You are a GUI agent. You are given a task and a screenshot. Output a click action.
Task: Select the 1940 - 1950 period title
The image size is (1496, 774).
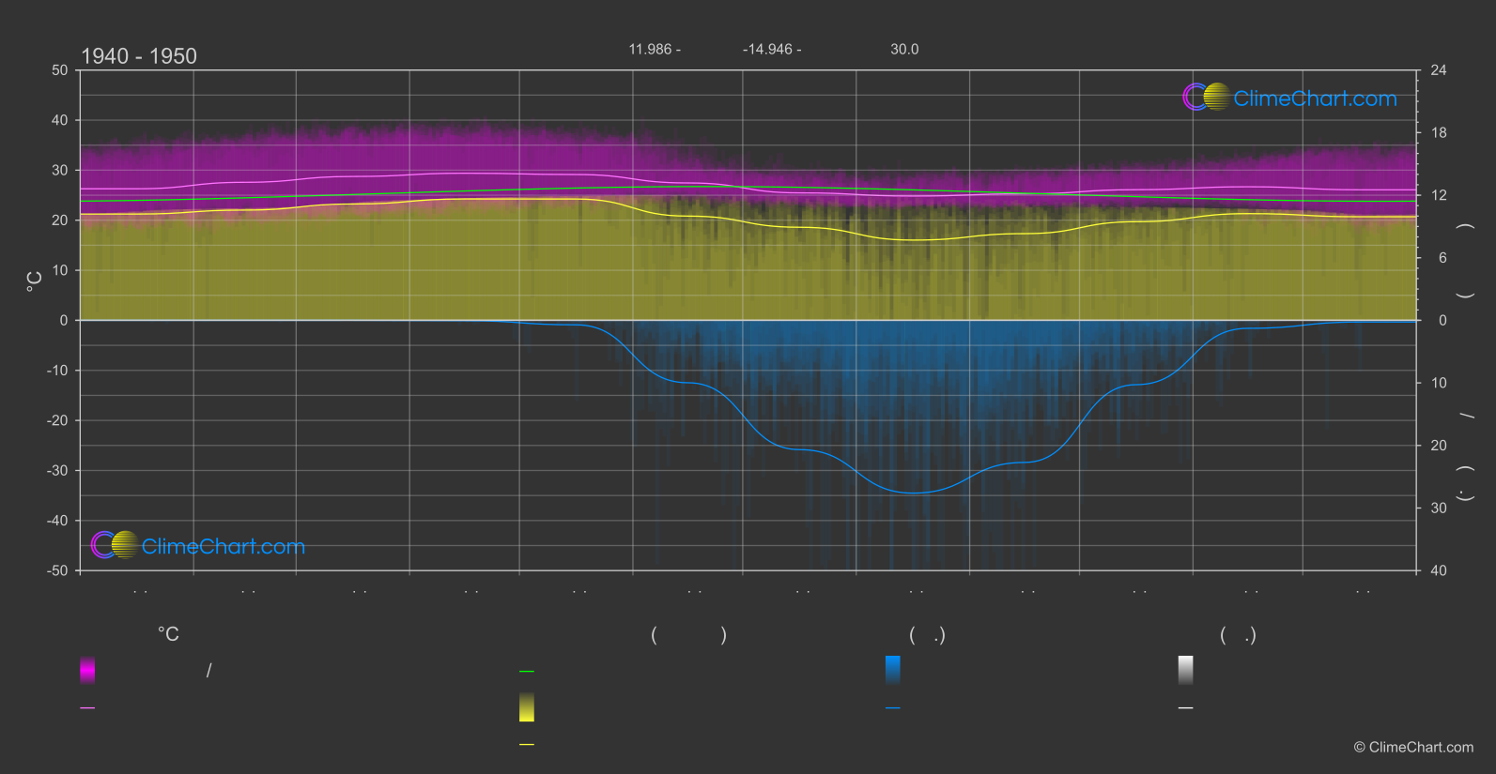click(139, 56)
